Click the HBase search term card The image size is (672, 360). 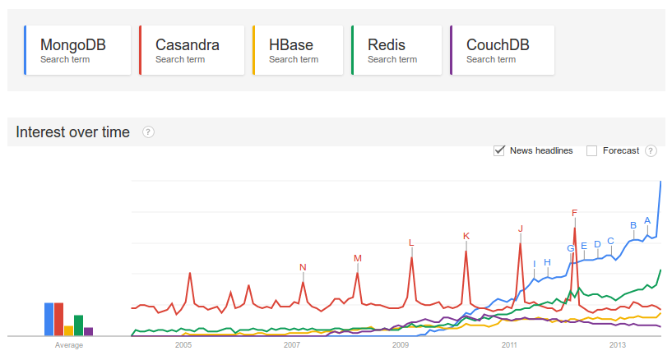pos(298,50)
